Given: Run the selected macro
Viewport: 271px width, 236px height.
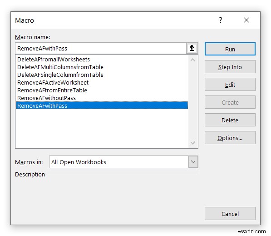Looking at the screenshot, I should coord(230,49).
